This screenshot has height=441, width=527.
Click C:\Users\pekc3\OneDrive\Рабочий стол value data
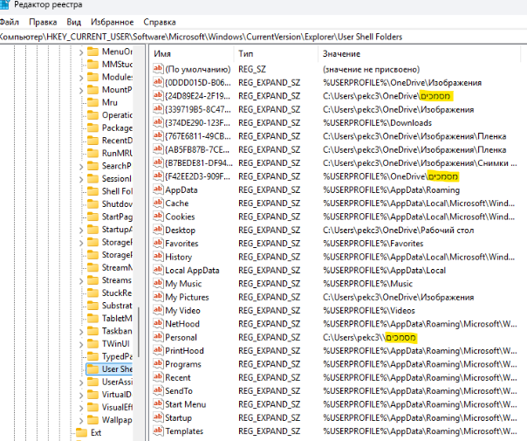pos(398,230)
